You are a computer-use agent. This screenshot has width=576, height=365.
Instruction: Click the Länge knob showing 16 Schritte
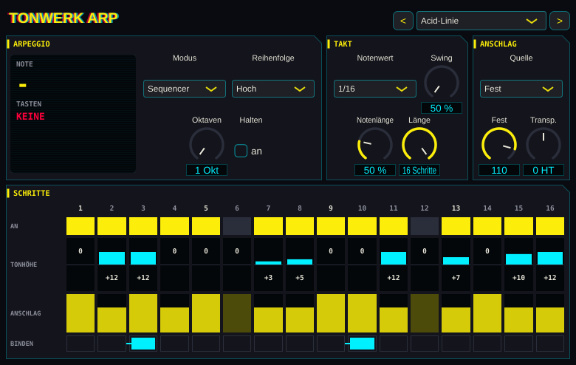(419, 145)
